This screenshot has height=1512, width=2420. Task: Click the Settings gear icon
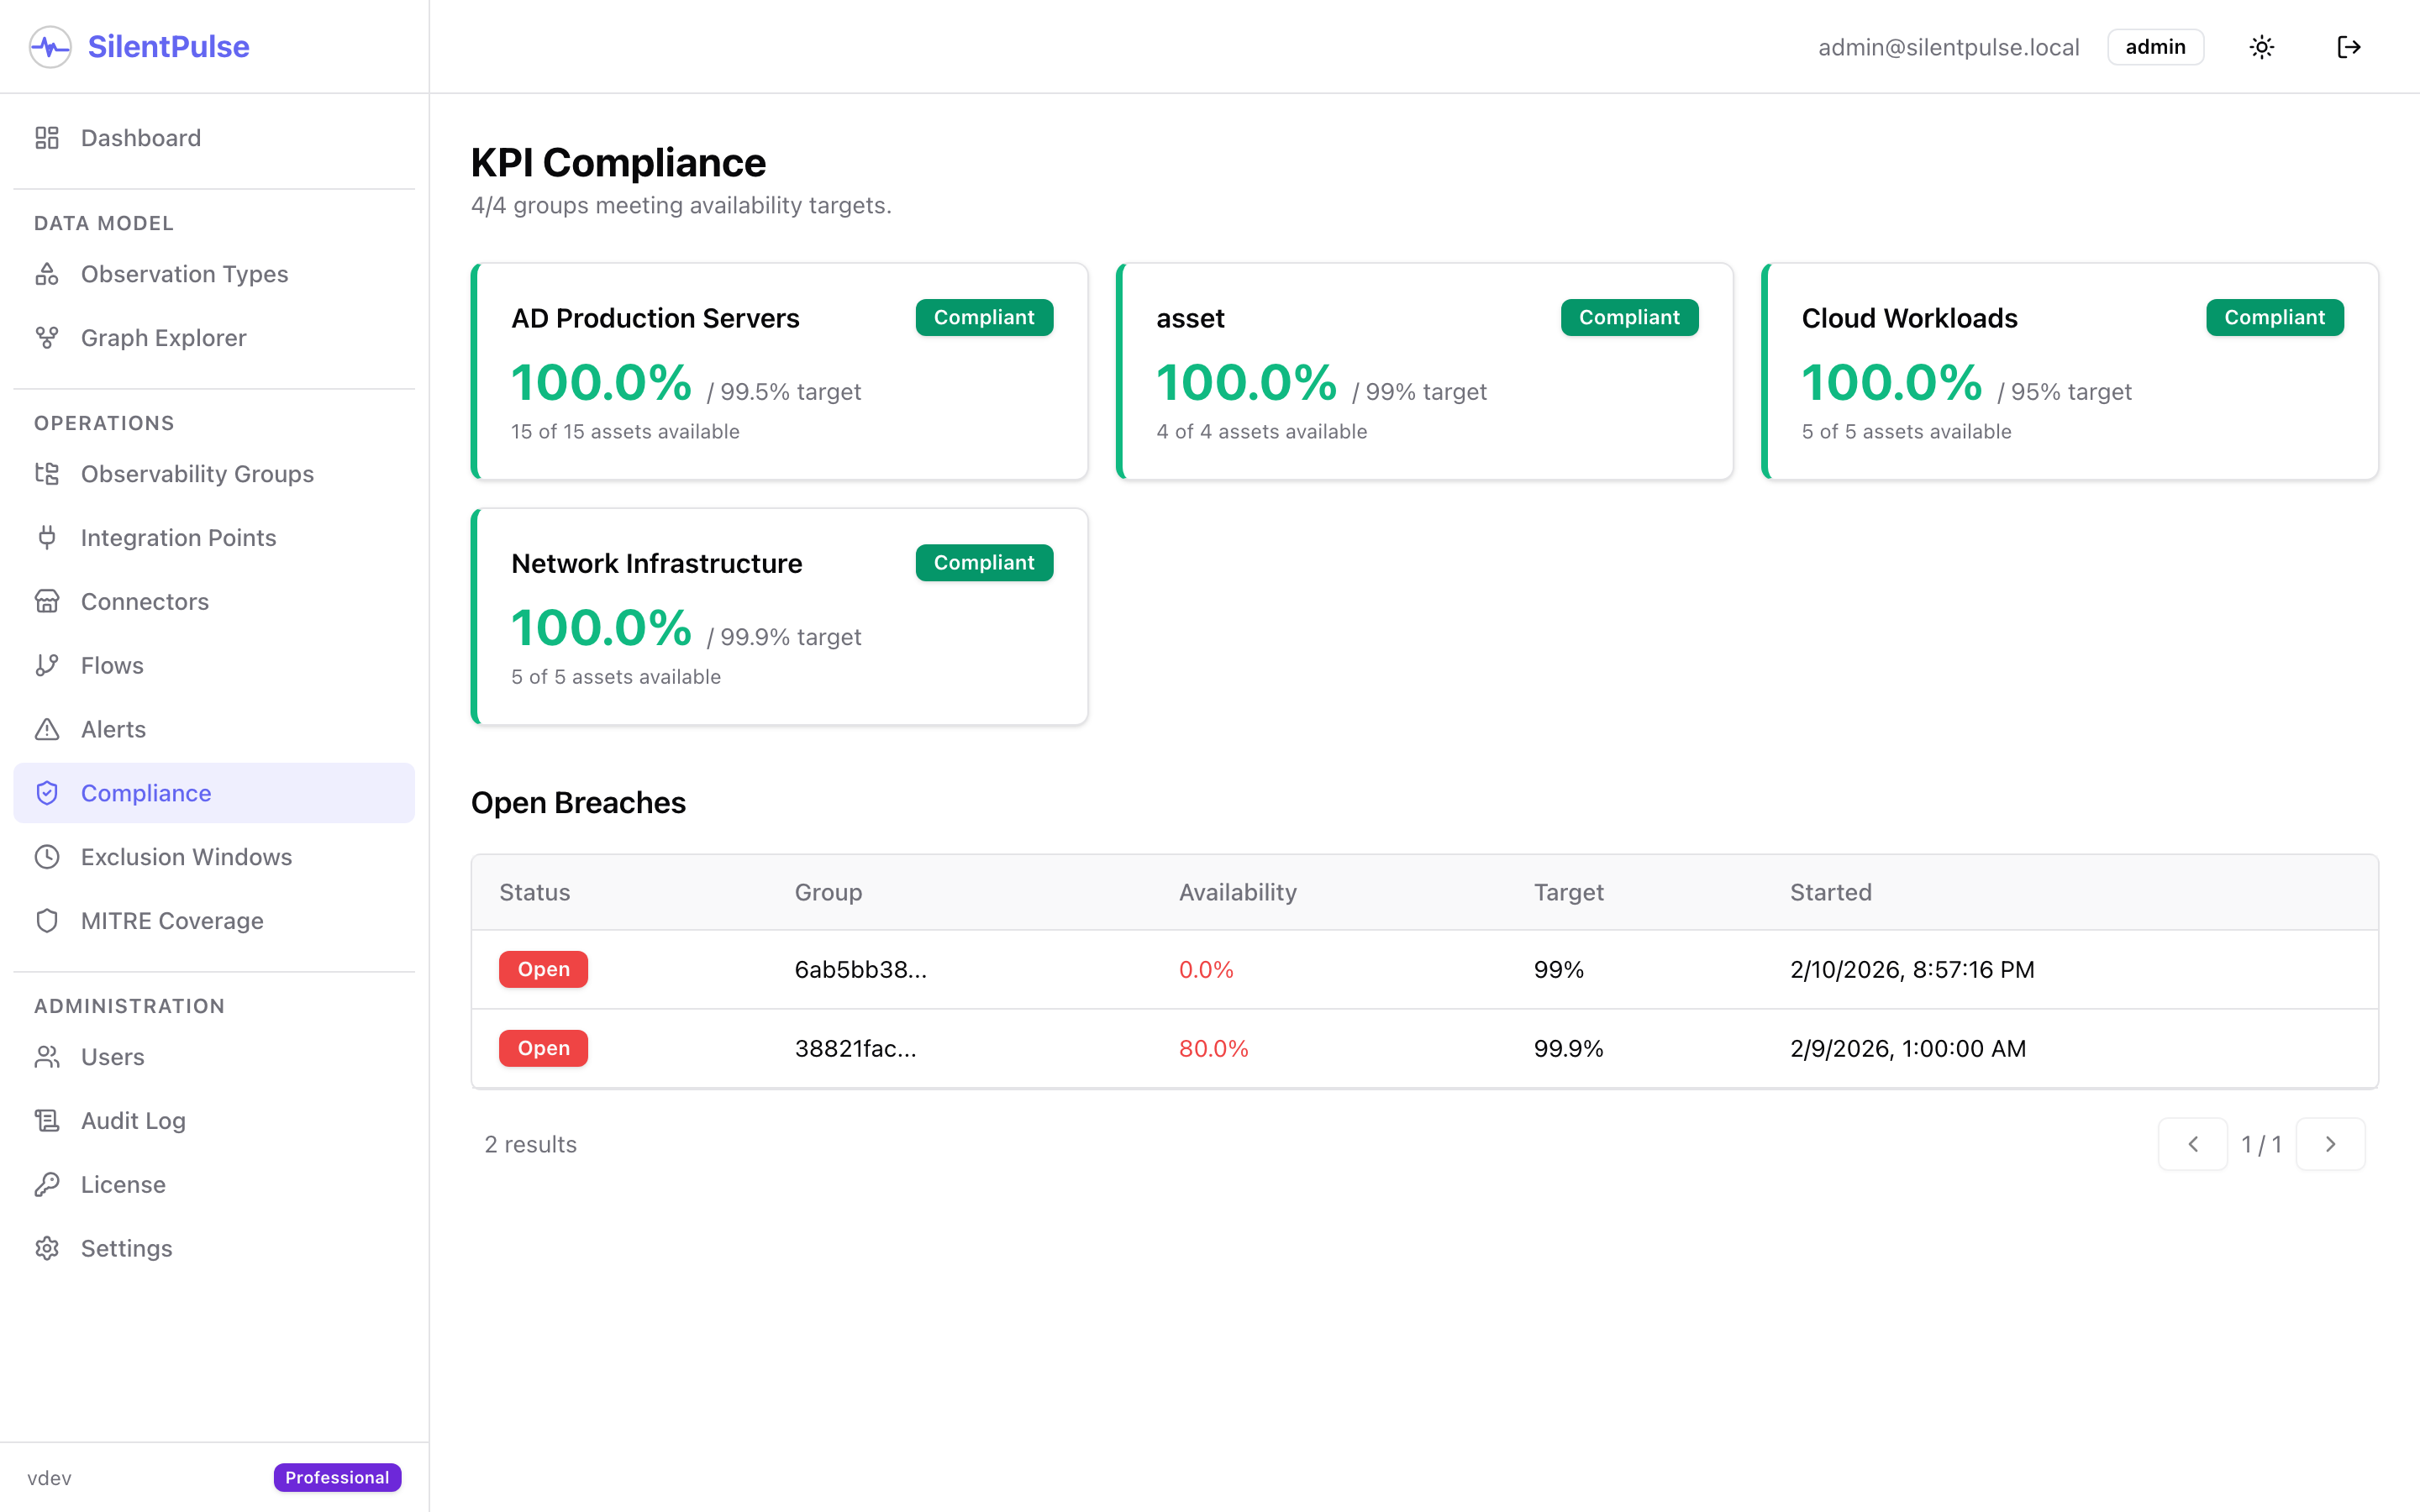(x=47, y=1249)
